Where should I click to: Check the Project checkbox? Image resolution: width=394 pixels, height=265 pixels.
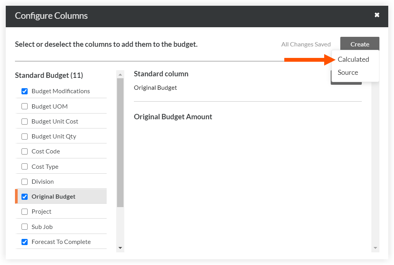(25, 212)
